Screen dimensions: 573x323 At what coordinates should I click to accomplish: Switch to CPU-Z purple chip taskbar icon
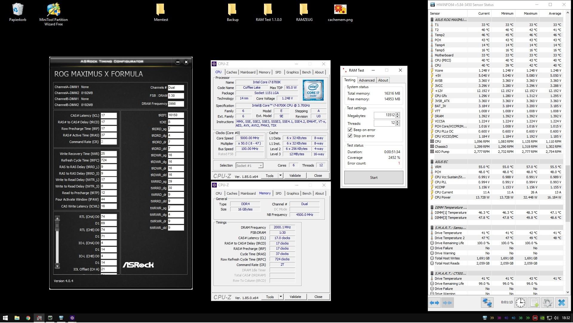72,318
